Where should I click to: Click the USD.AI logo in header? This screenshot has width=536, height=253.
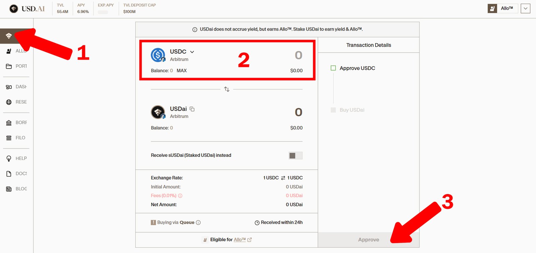coord(27,9)
